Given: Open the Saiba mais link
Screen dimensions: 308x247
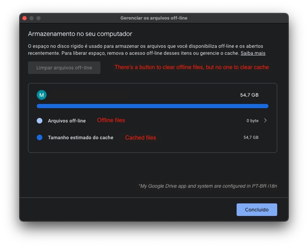Looking at the screenshot, I should (253, 53).
